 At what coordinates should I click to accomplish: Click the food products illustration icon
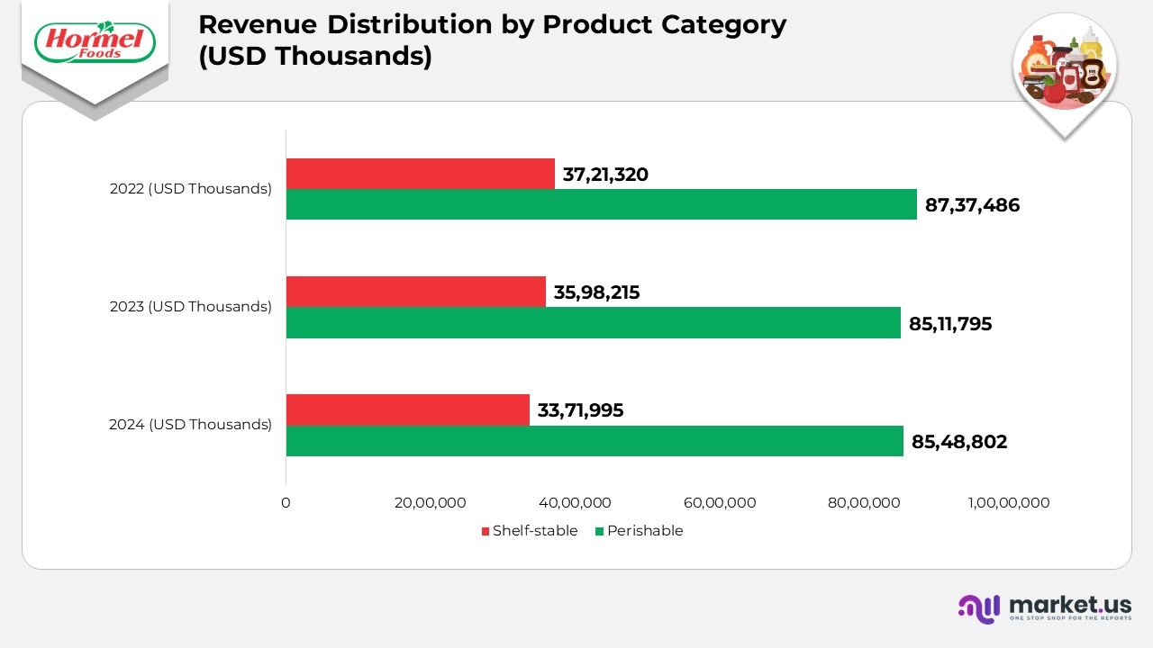click(x=1065, y=69)
